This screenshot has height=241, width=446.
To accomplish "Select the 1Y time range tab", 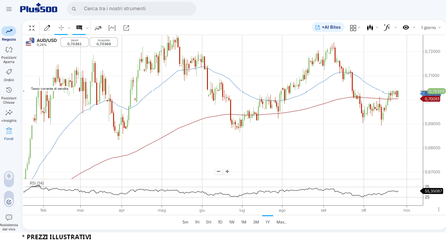I will point(268,222).
